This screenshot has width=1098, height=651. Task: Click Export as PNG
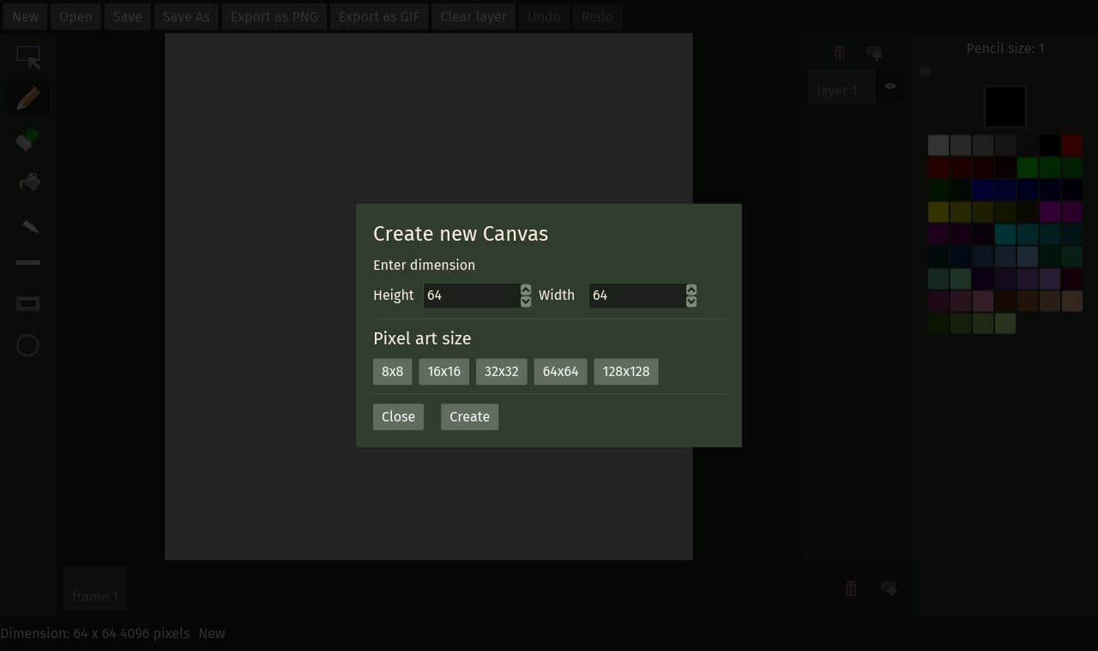click(274, 16)
